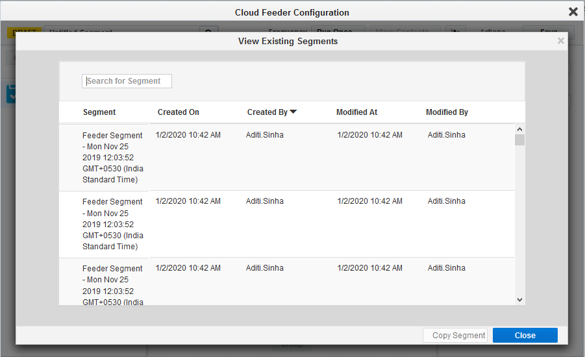585x357 pixels.
Task: Click the scrollbar down arrow
Action: pos(519,299)
